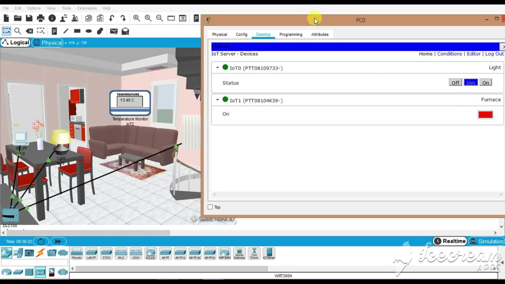This screenshot has width=505, height=284.
Task: Set light status to Off
Action: (455, 83)
